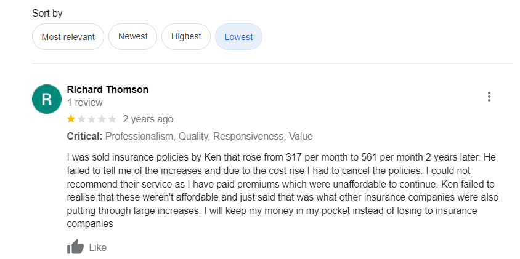Sort reviews by Most relevant
Image resolution: width=520 pixels, height=259 pixels.
(68, 37)
